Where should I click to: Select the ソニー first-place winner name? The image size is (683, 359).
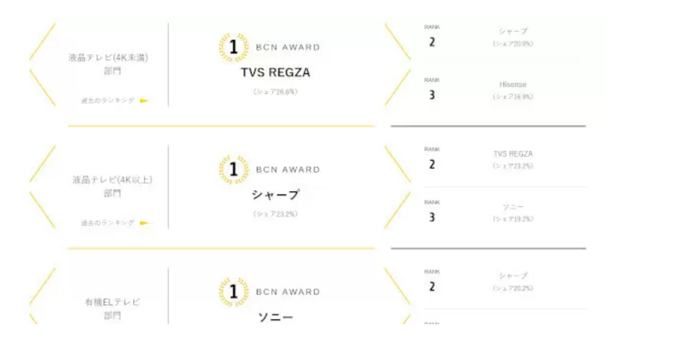(275, 318)
